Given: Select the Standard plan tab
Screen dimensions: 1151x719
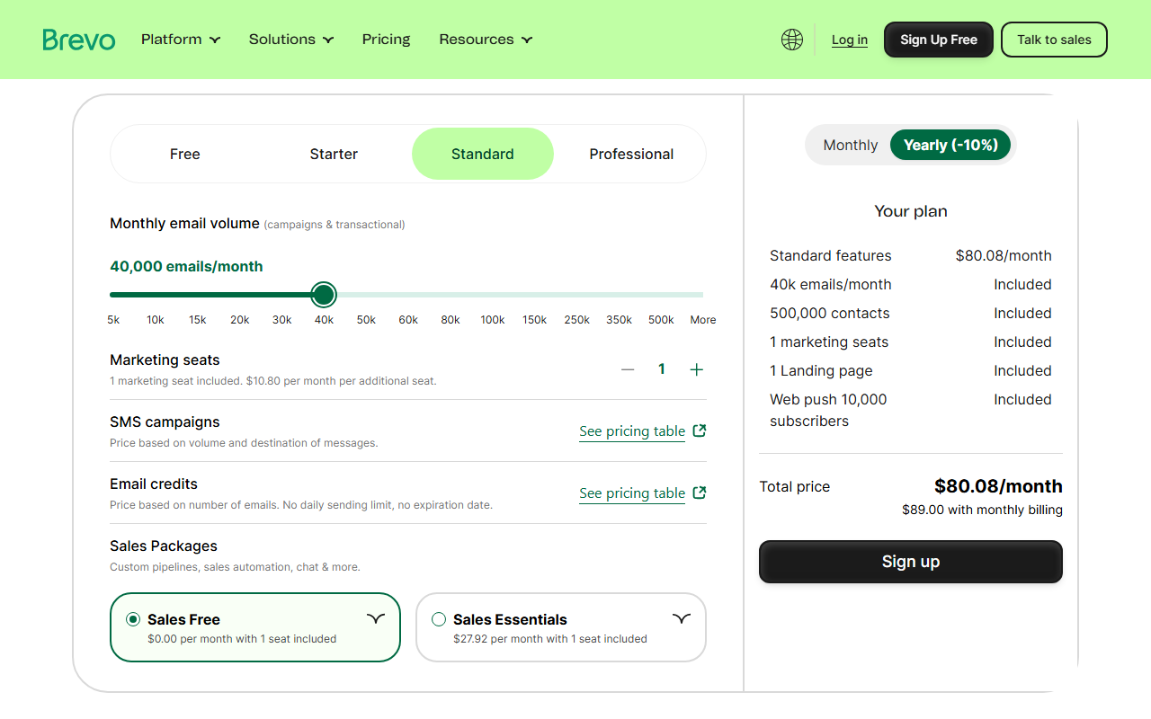Looking at the screenshot, I should pos(483,154).
